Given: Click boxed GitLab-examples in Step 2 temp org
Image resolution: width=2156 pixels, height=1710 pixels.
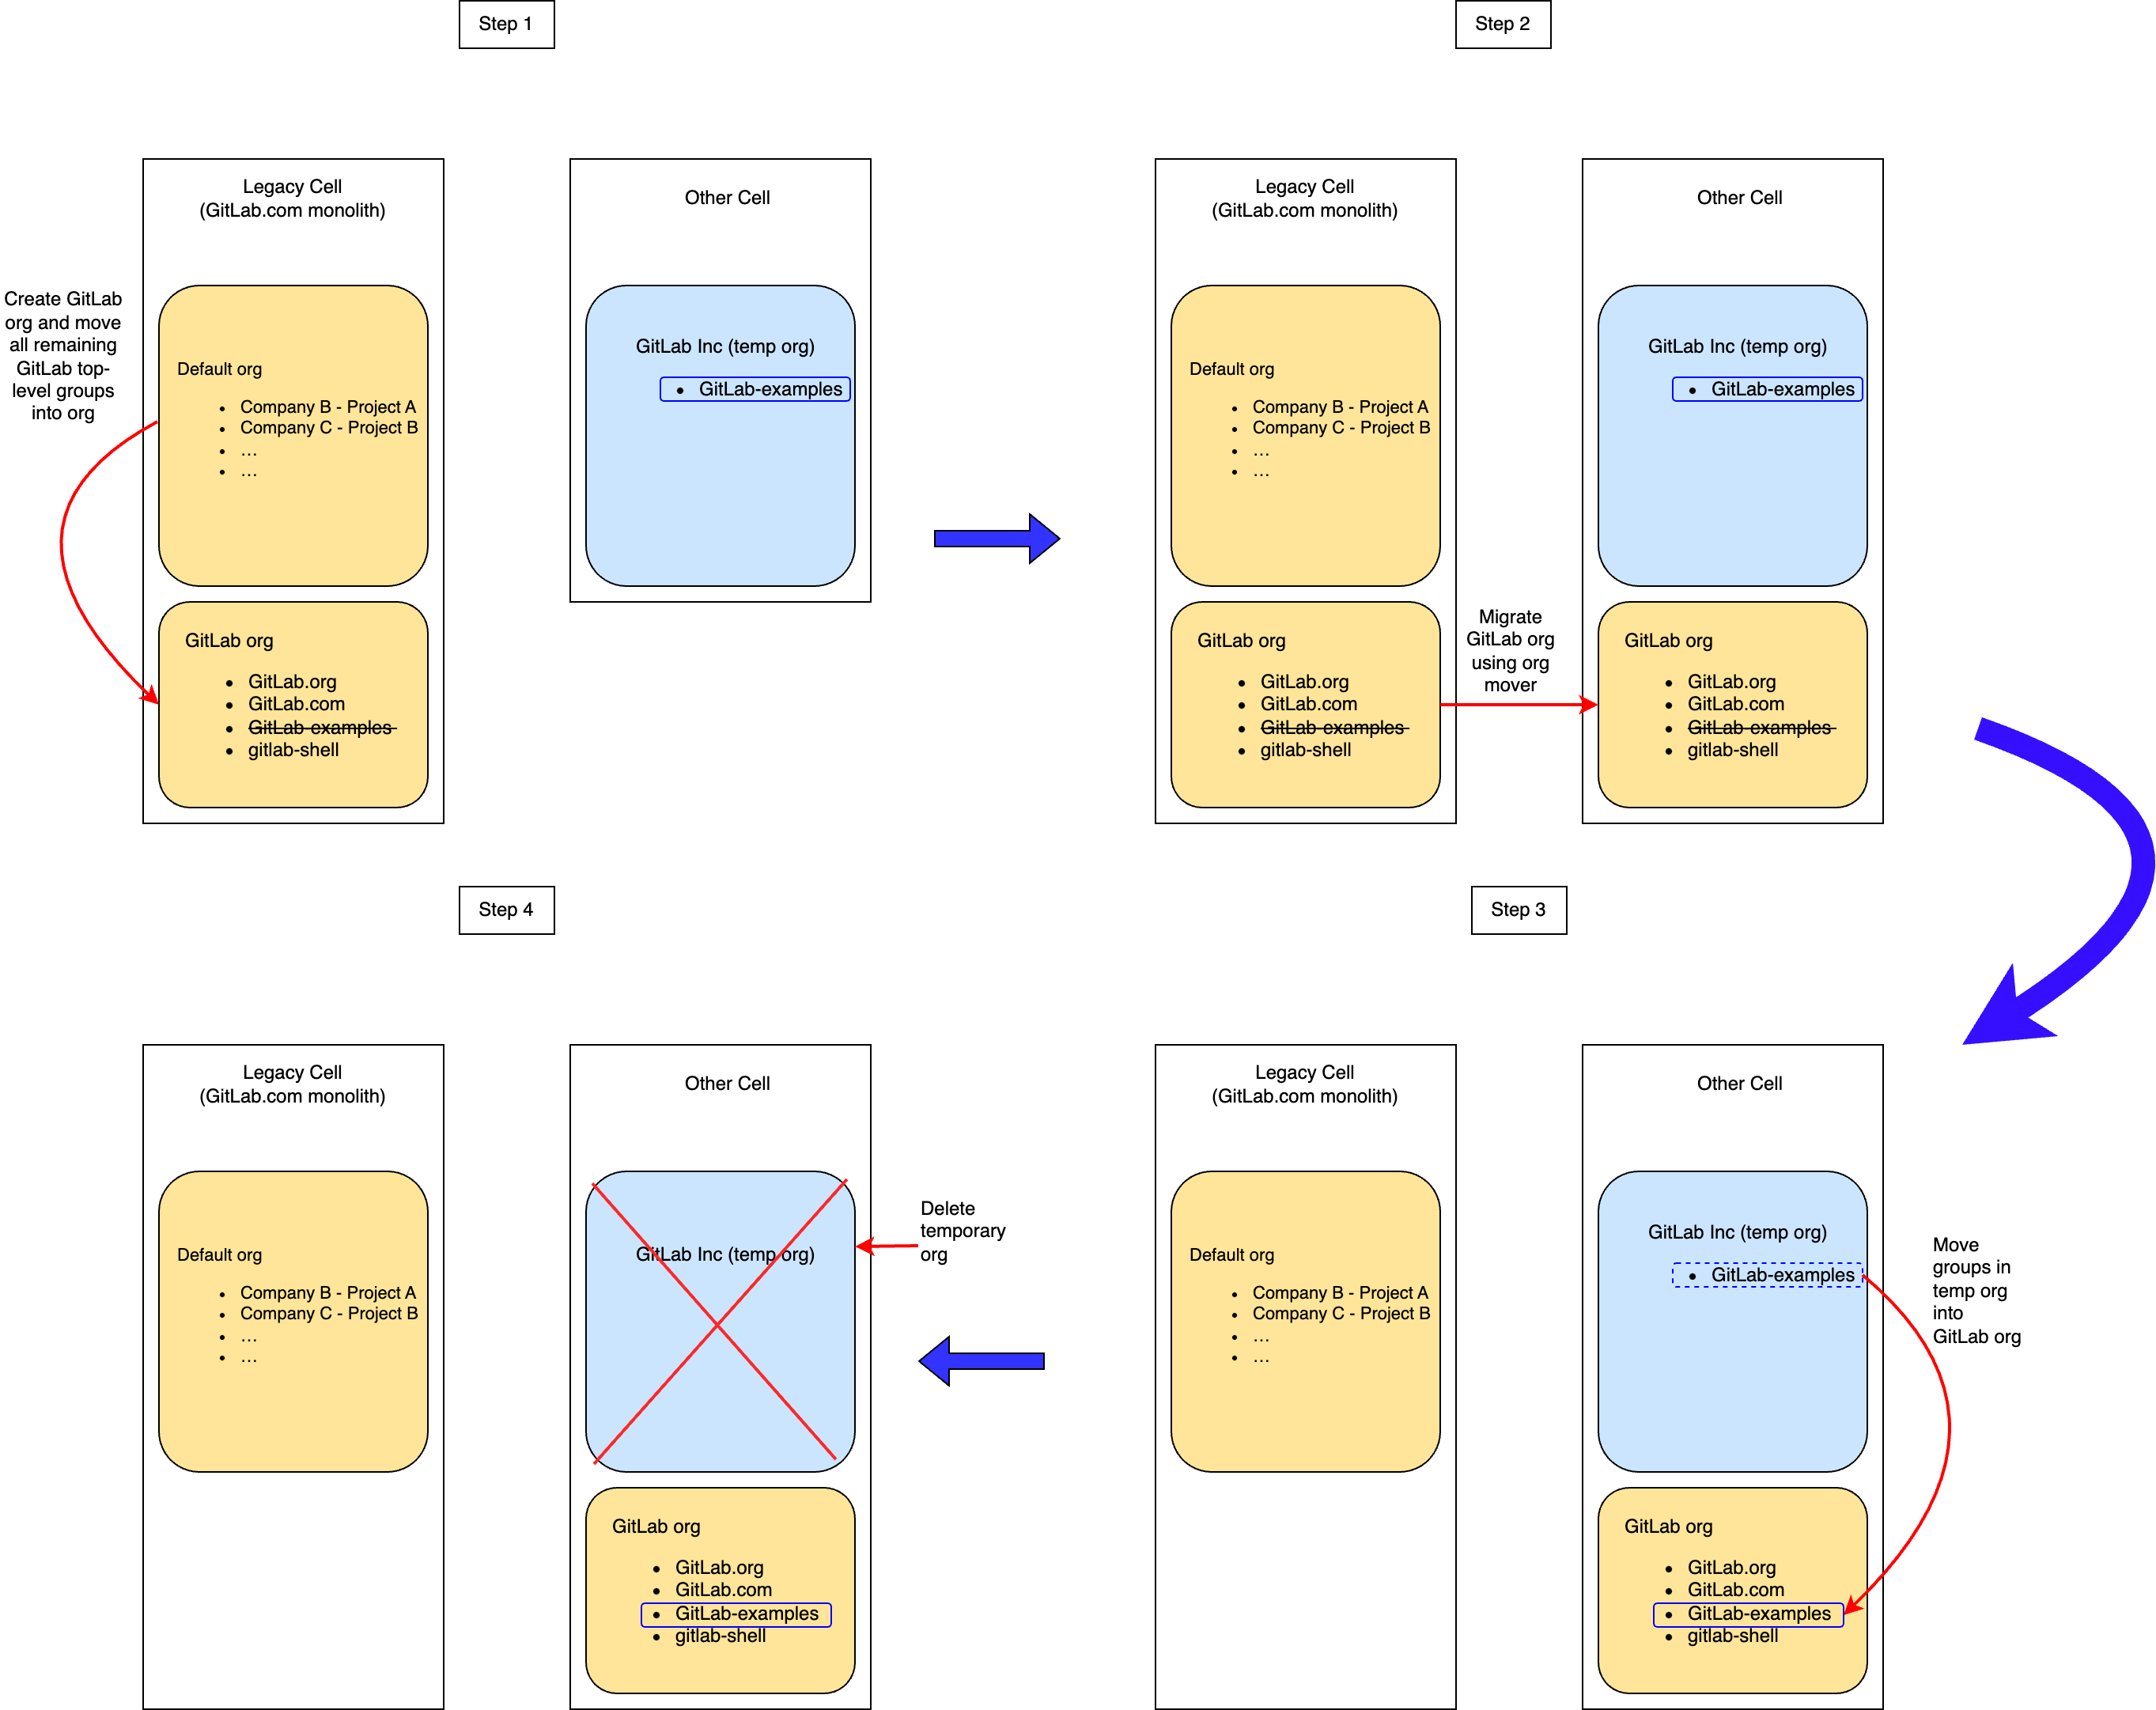Looking at the screenshot, I should tap(1767, 389).
